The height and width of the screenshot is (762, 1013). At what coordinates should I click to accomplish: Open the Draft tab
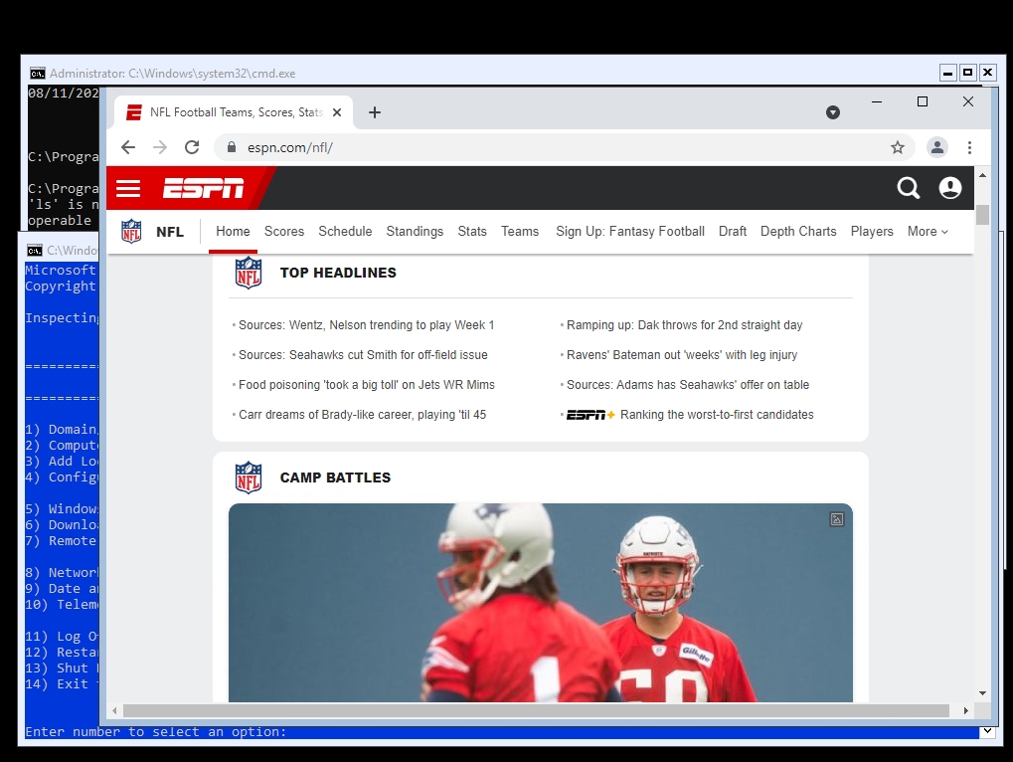pos(733,232)
